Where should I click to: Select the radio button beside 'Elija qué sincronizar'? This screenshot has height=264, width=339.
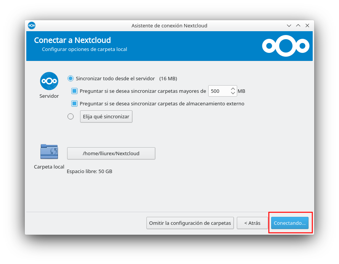click(x=71, y=116)
